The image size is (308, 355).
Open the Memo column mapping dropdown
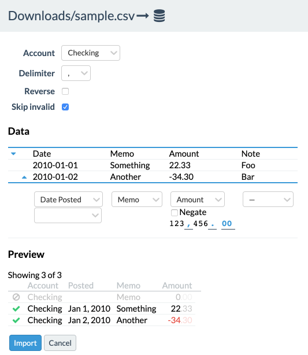pyautogui.click(x=137, y=199)
